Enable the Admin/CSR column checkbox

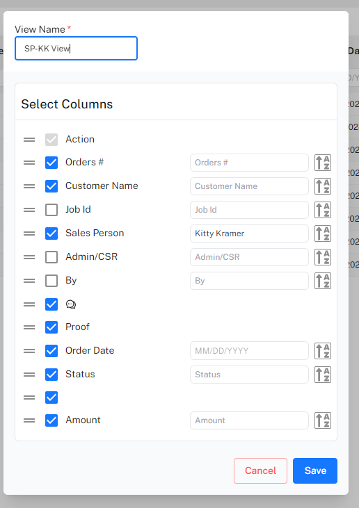pyautogui.click(x=51, y=257)
